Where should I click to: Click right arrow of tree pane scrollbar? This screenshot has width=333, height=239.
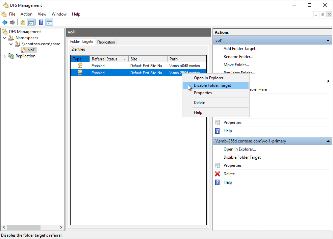[x=61, y=227]
